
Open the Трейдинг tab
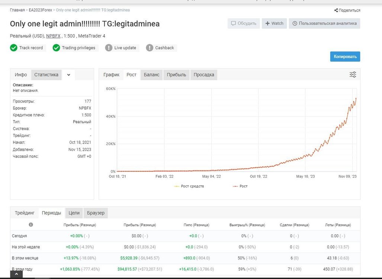tap(25, 213)
